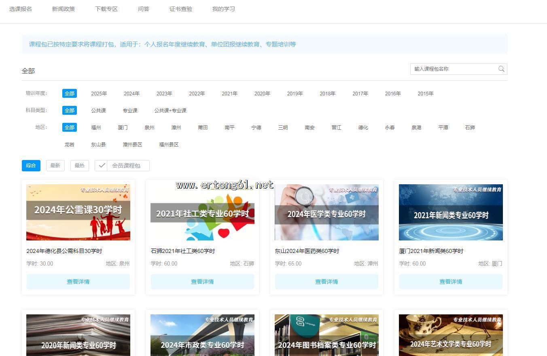Toggle the 会员课程包 checkbox
Viewport: 547px width, 356px height.
point(102,166)
